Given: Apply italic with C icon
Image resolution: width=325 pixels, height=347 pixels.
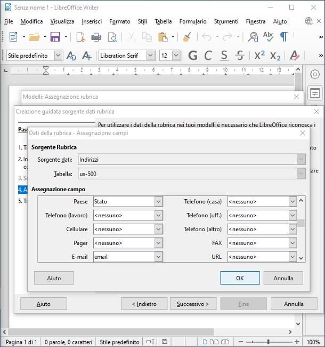Looking at the screenshot, I should (x=208, y=56).
